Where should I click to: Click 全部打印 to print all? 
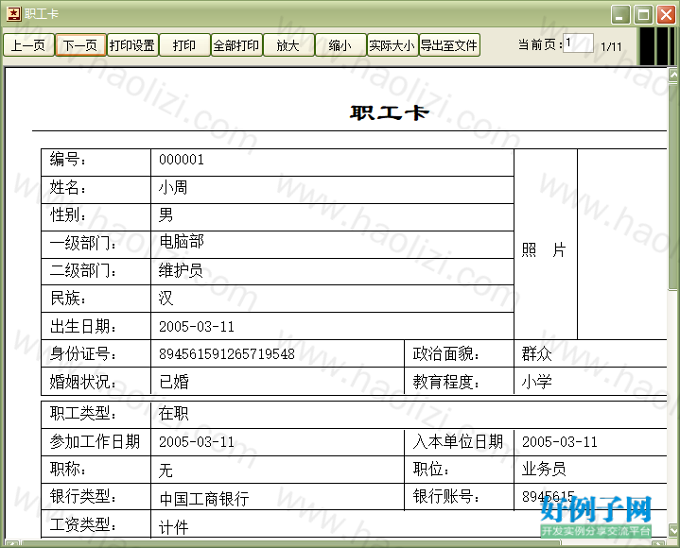[236, 45]
